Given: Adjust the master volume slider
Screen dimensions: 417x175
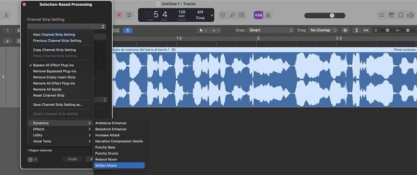Looking at the screenshot, I should [x=332, y=15].
